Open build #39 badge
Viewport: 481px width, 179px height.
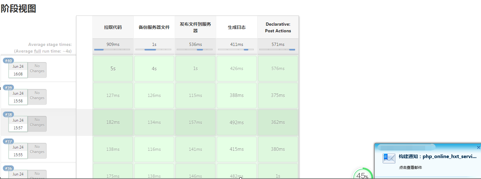[8, 87]
